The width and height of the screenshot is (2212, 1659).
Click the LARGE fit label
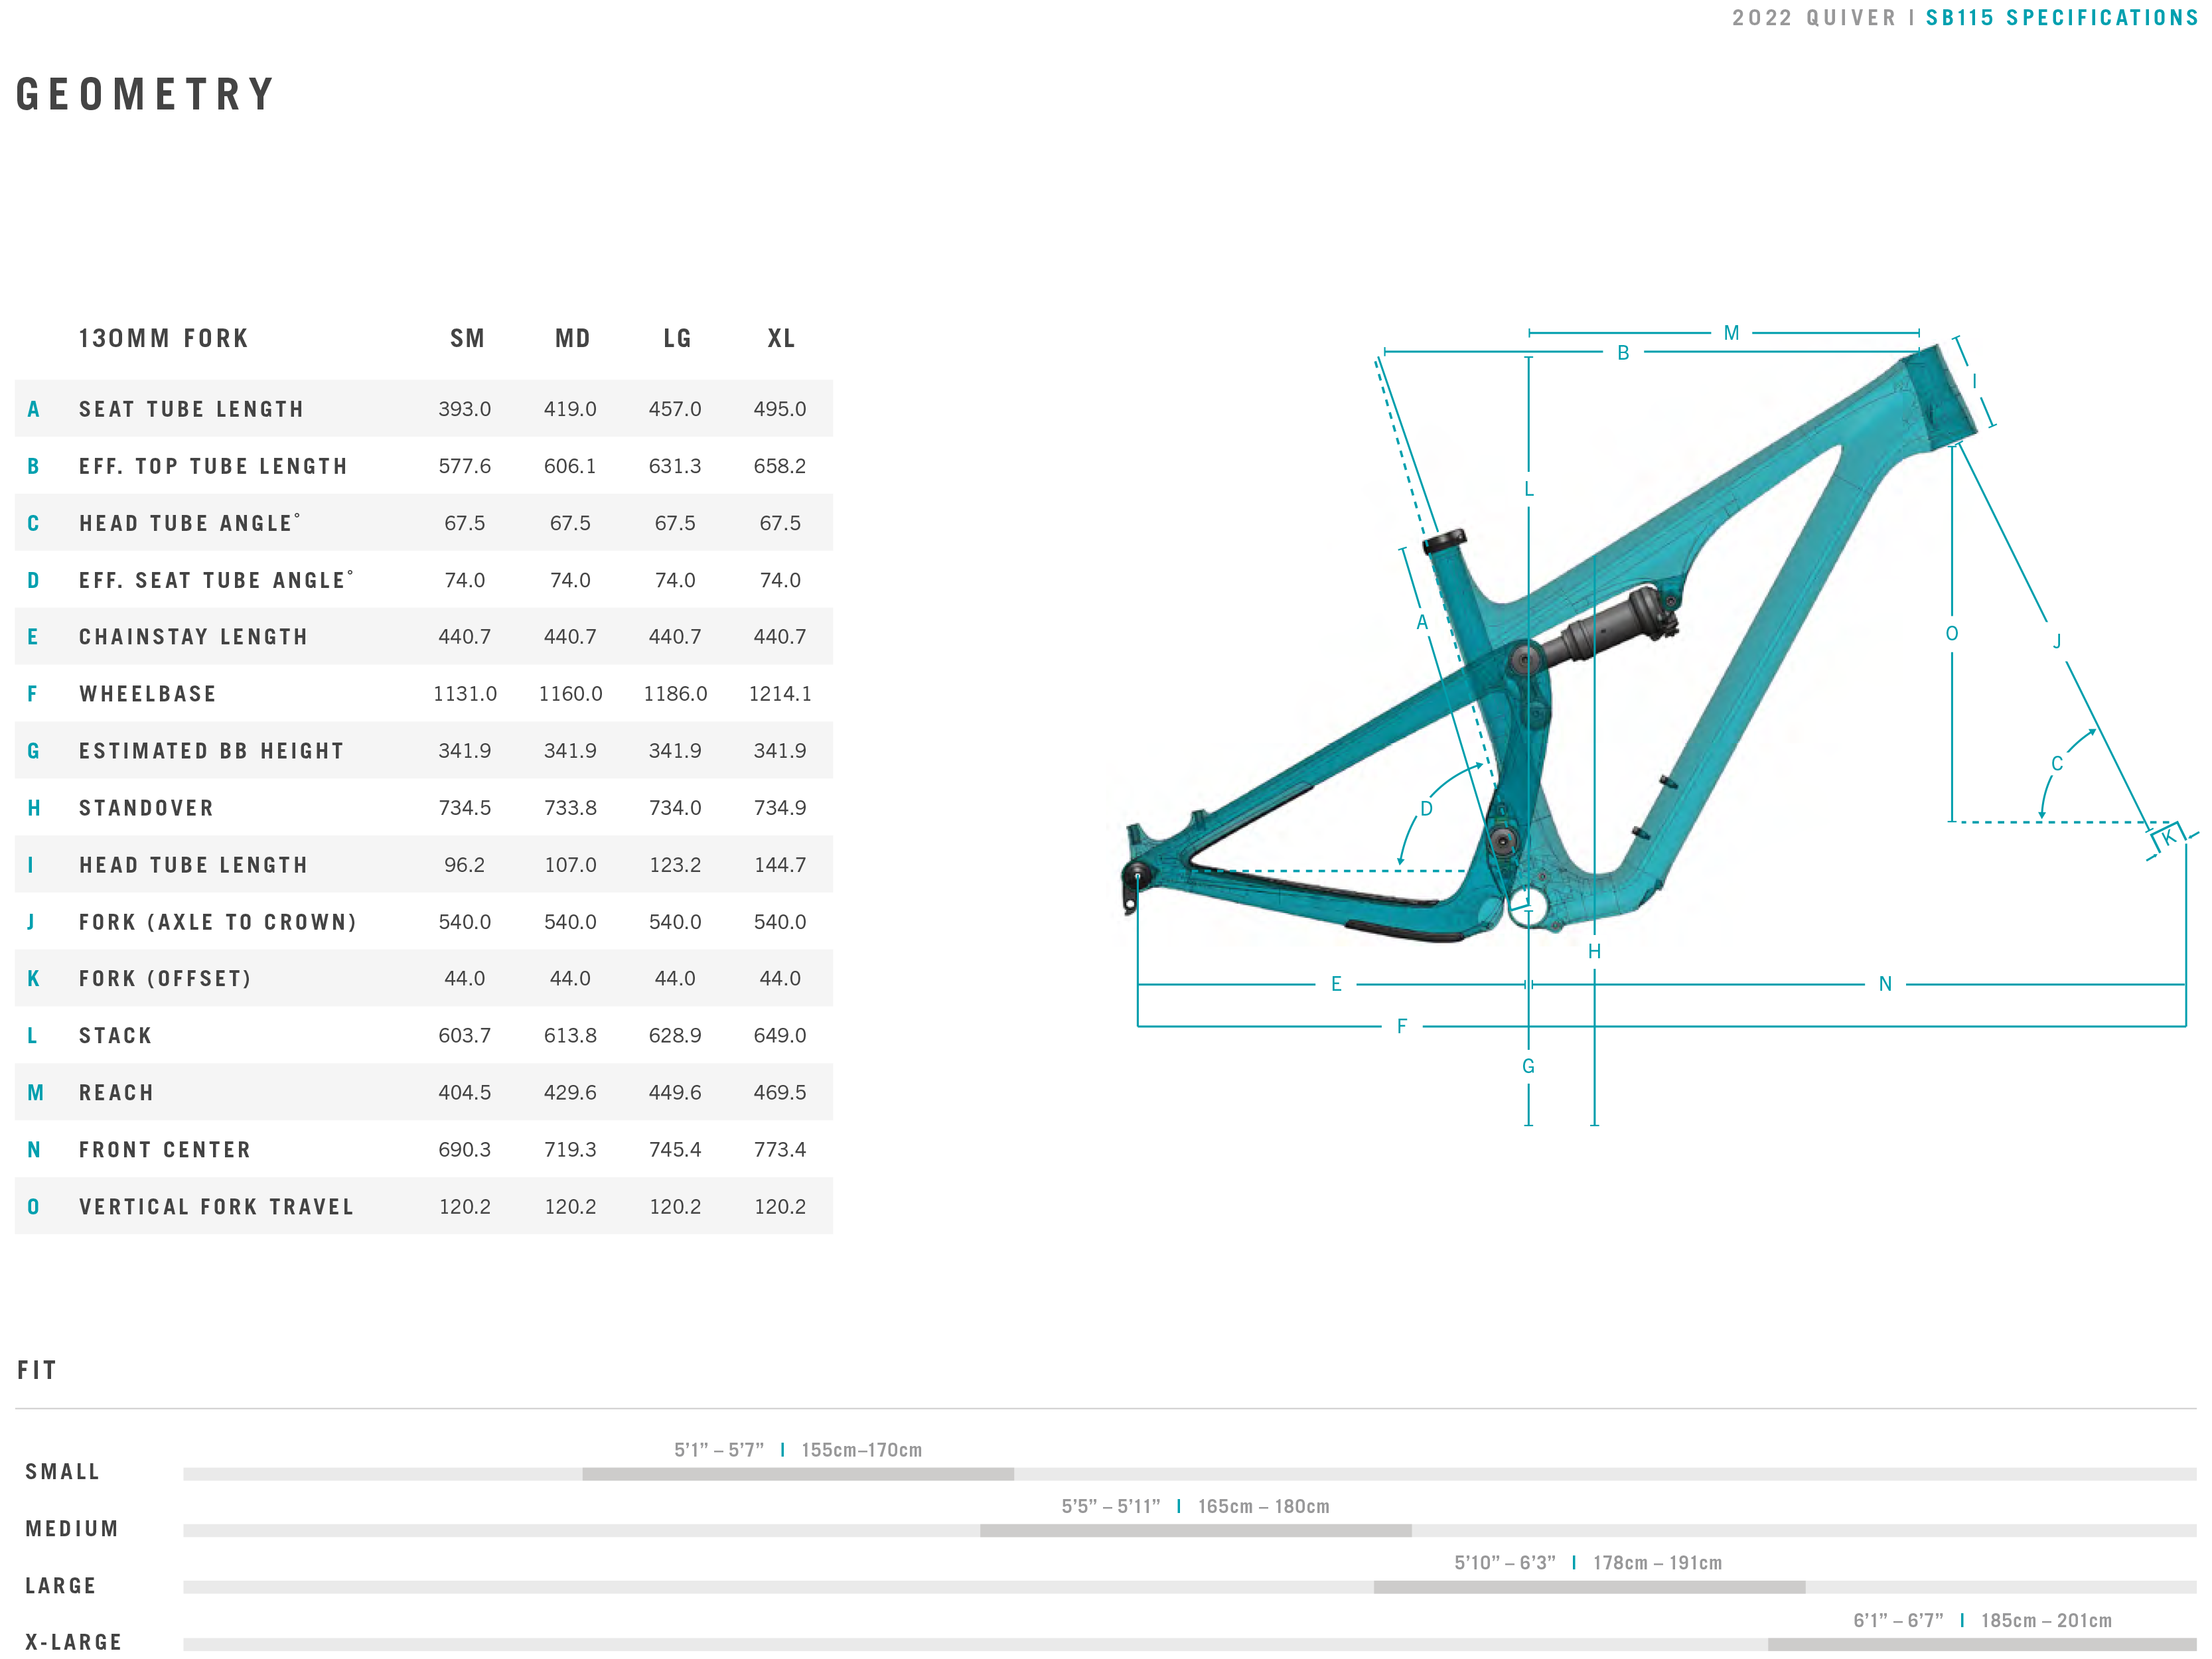61,1586
